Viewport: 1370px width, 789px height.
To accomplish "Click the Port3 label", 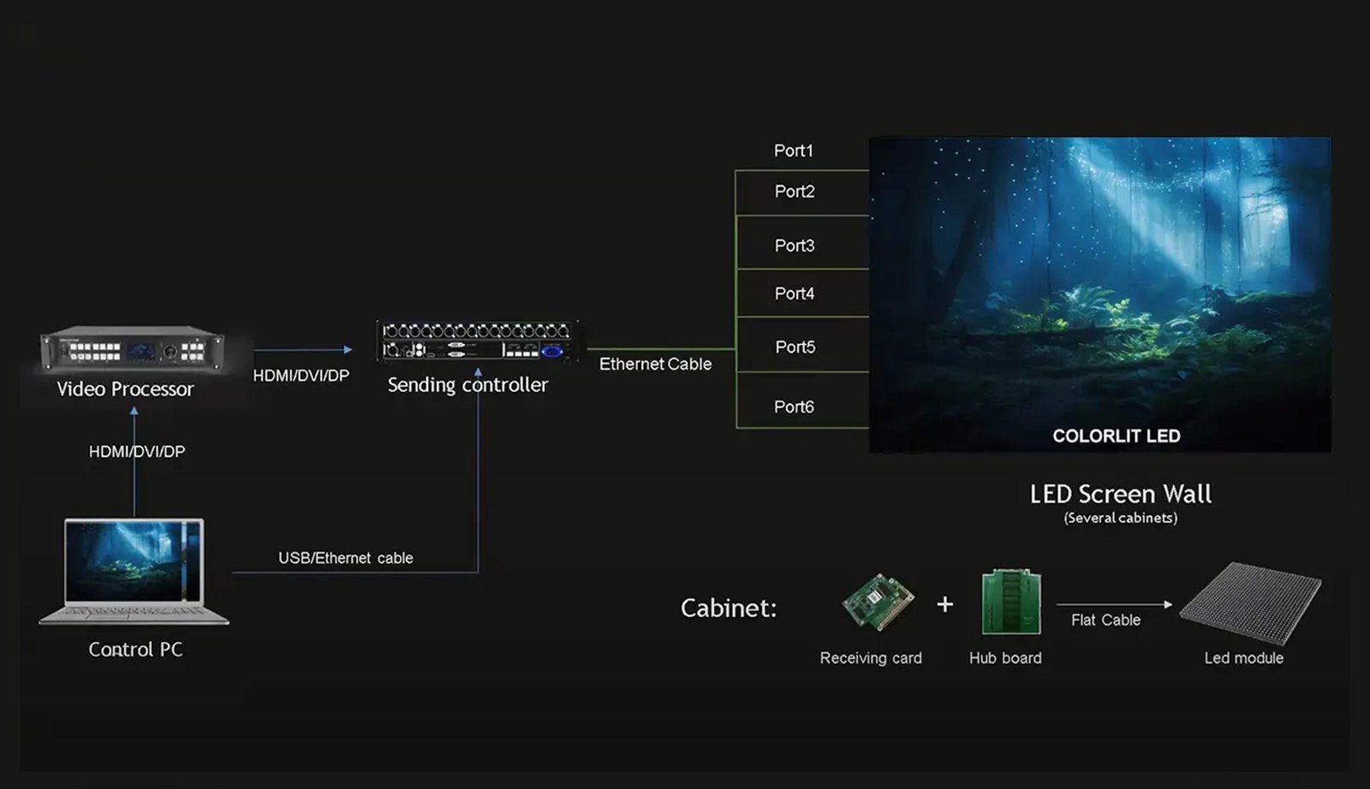I will pyautogui.click(x=794, y=246).
